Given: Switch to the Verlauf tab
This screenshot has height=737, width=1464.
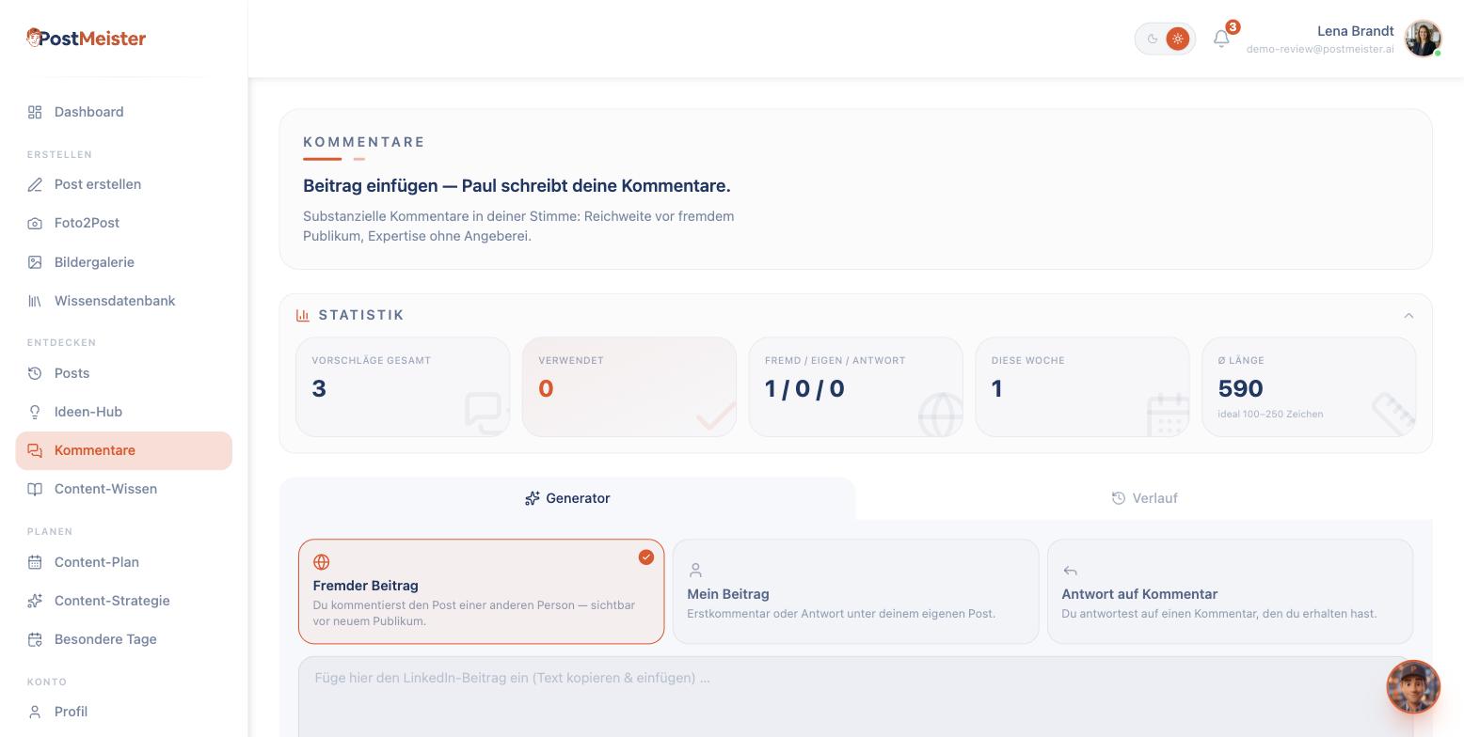Looking at the screenshot, I should (1144, 498).
